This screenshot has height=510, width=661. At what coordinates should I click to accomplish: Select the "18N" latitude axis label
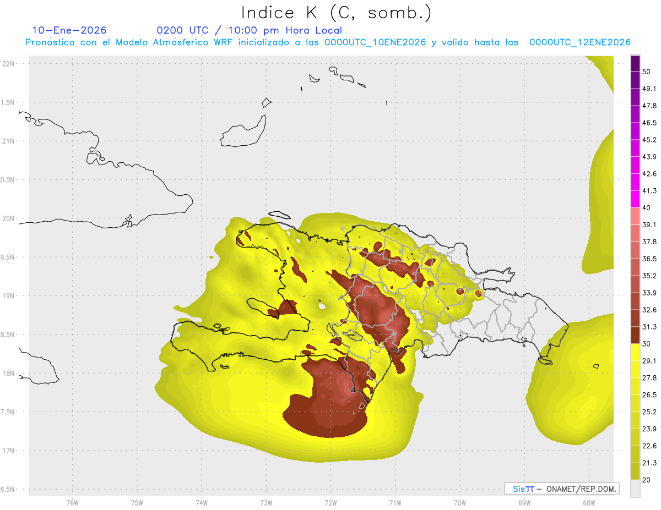click(x=8, y=374)
